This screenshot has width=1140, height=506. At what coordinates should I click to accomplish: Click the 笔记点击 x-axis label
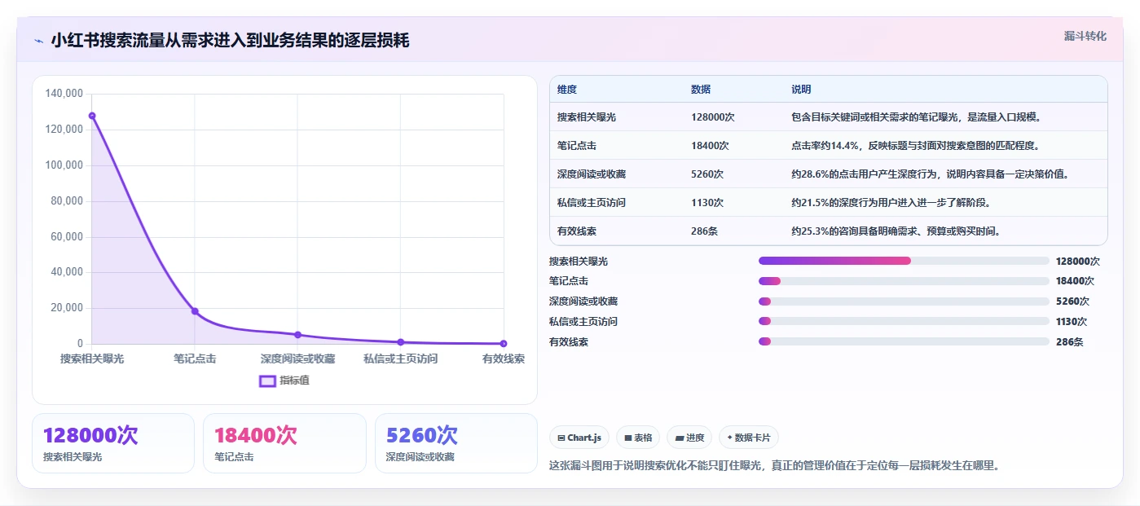(195, 359)
